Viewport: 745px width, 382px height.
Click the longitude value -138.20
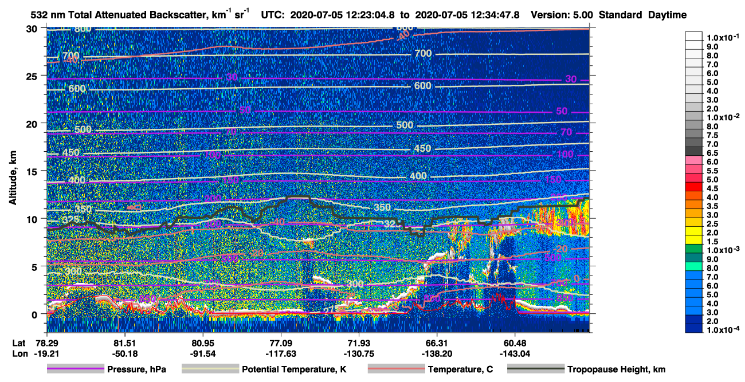tap(437, 353)
